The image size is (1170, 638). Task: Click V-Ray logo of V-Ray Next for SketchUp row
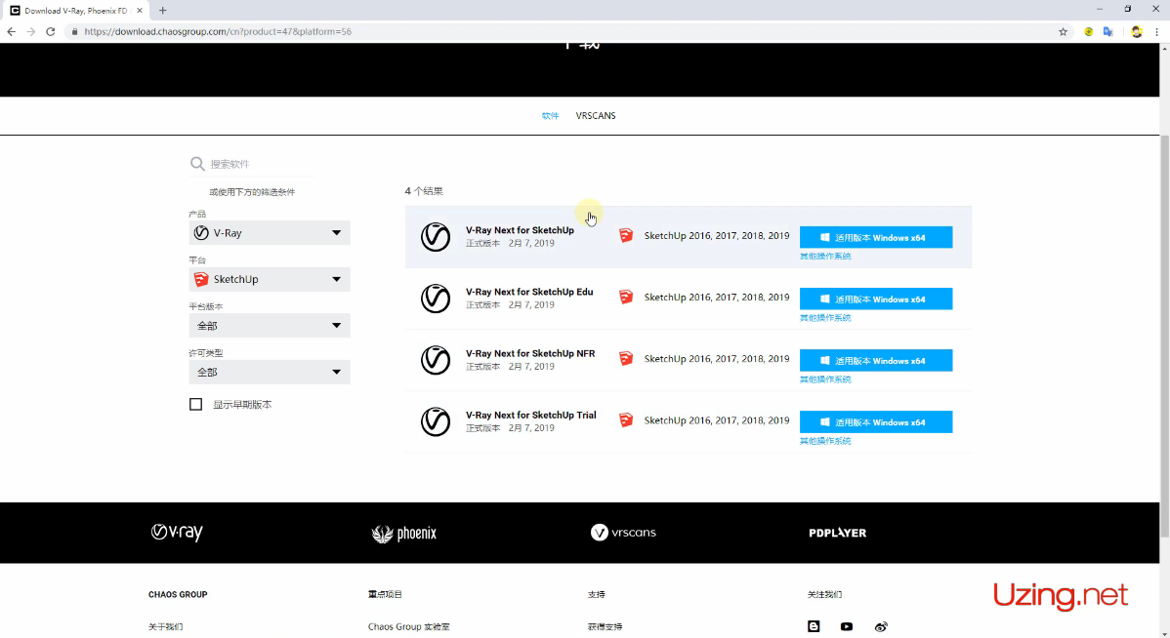(x=435, y=237)
